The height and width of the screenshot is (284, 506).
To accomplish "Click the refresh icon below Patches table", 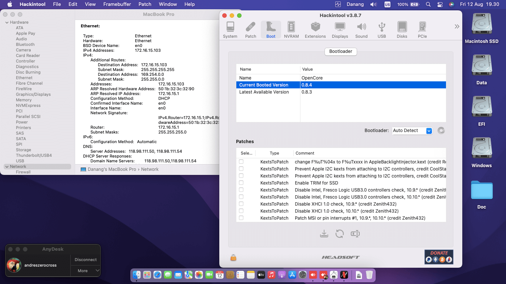I will pyautogui.click(x=340, y=234).
